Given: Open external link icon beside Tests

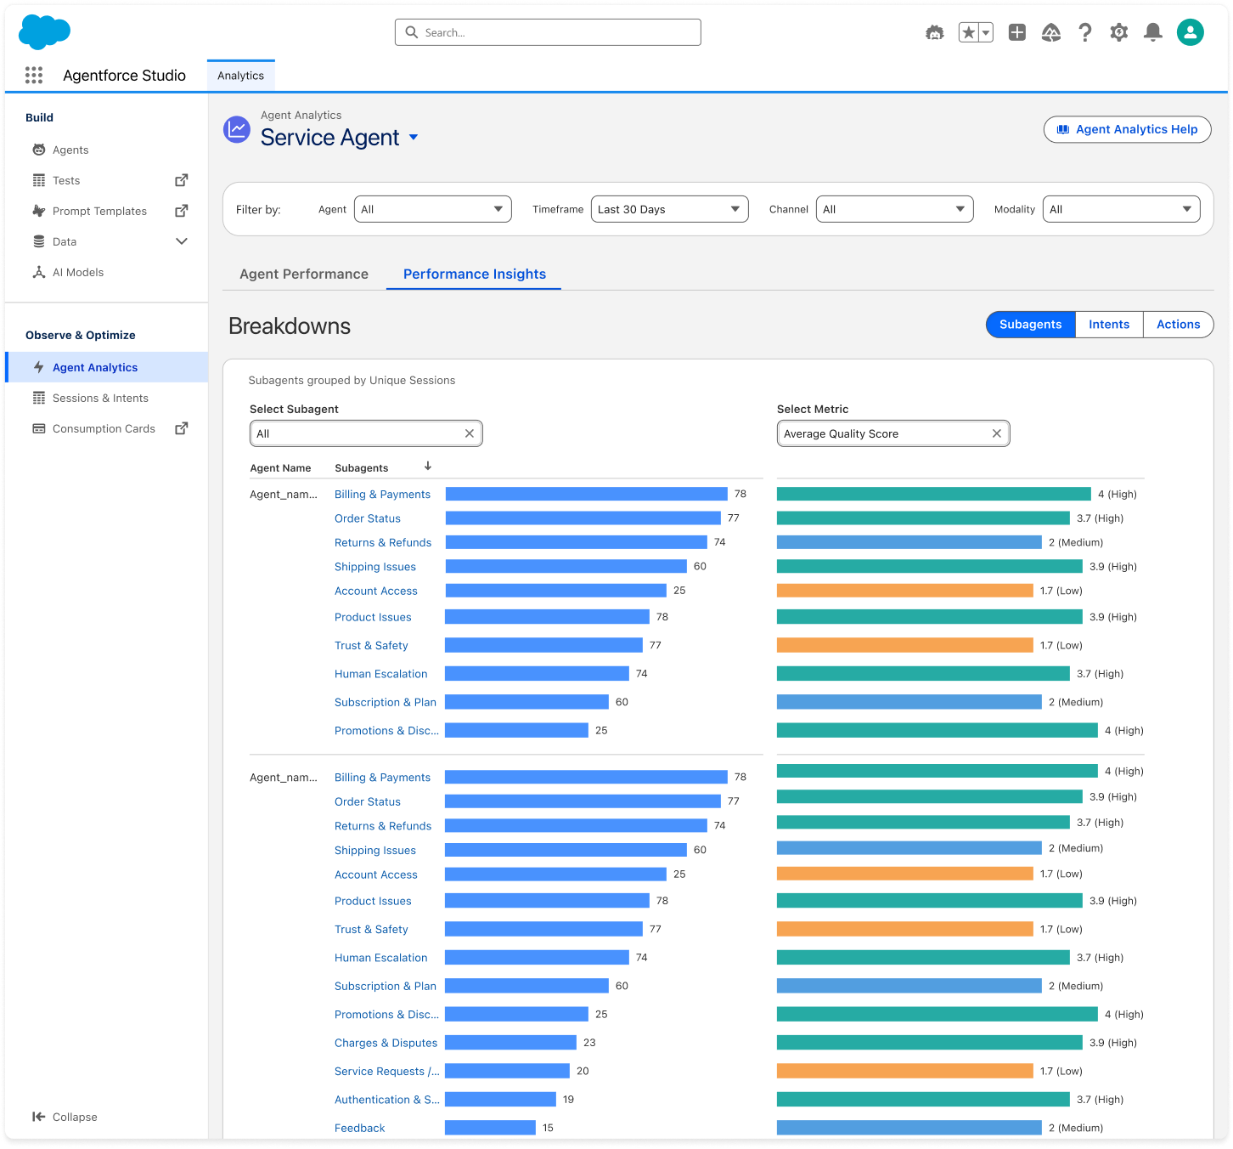Looking at the screenshot, I should pos(181,180).
